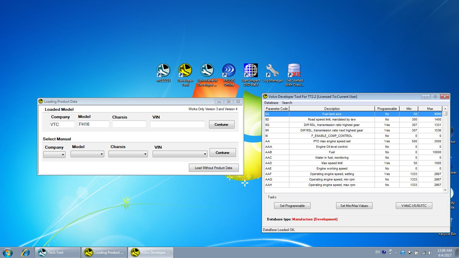Click the DataBase Loaded OK status text
The width and height of the screenshot is (459, 258).
(279, 230)
